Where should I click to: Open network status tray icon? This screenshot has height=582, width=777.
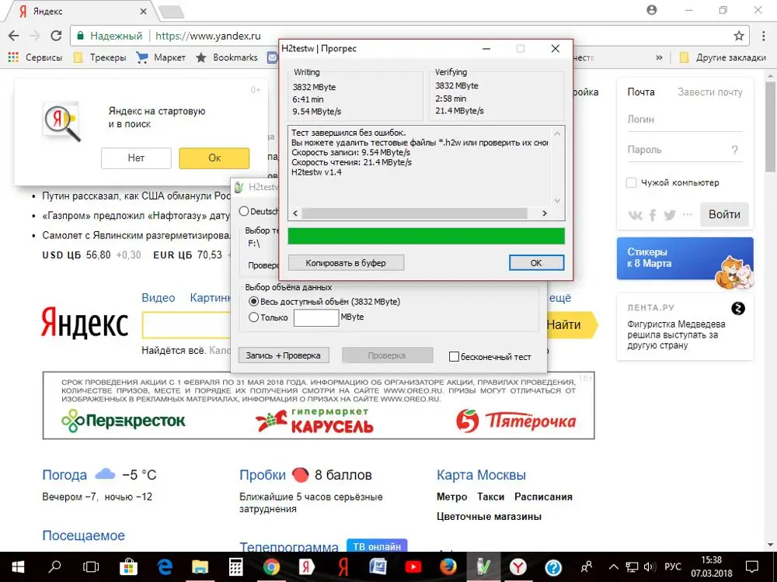coord(632,567)
